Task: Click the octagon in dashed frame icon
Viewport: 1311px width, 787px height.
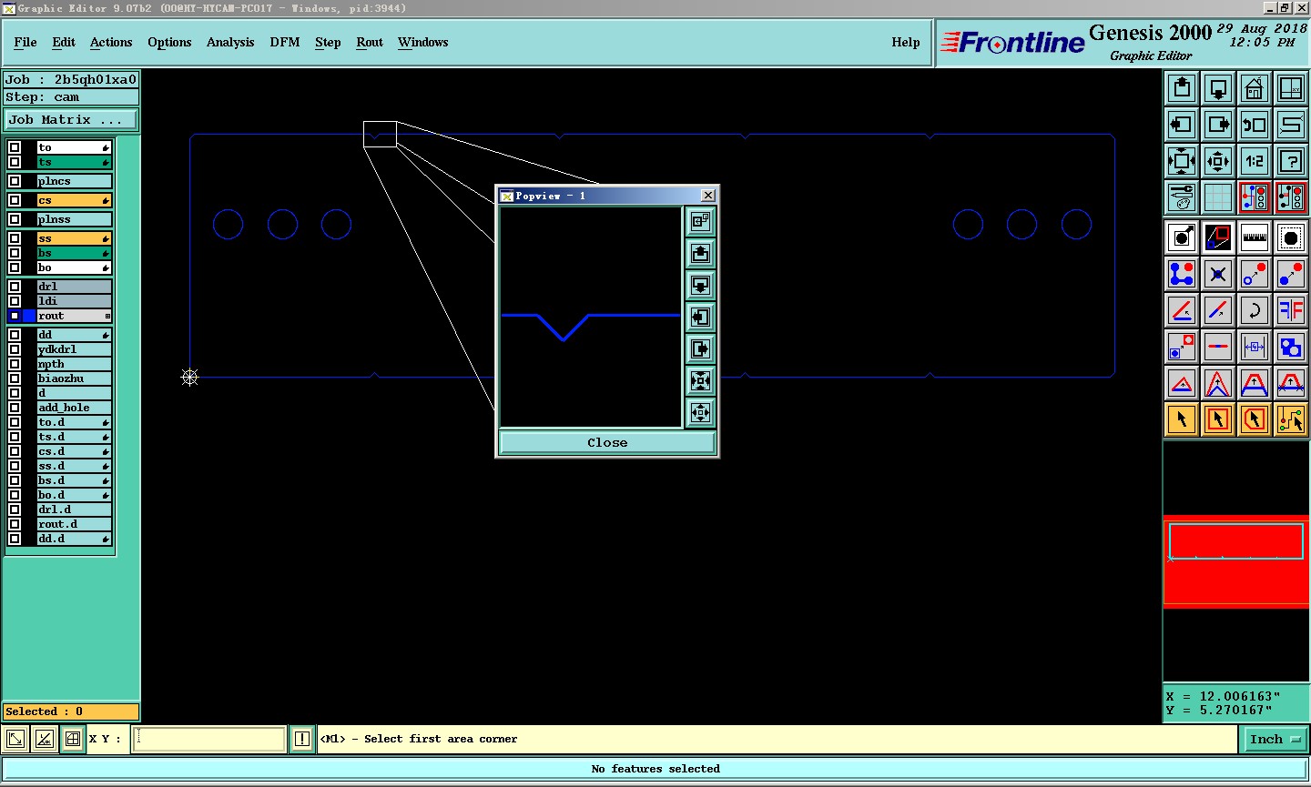Action: click(1291, 237)
